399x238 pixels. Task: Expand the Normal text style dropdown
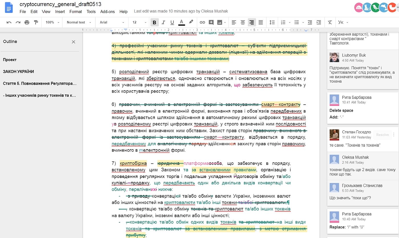[79, 22]
